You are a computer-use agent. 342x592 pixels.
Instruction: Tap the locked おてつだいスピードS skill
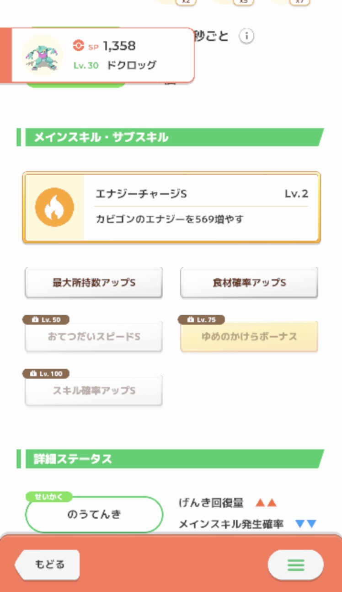pyautogui.click(x=94, y=337)
